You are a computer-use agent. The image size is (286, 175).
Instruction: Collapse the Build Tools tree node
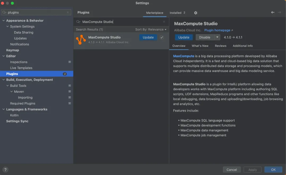click(x=8, y=86)
